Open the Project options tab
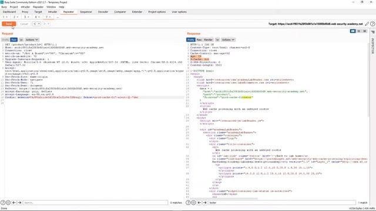Viewport: 376px width, 211px height. click(x=157, y=12)
